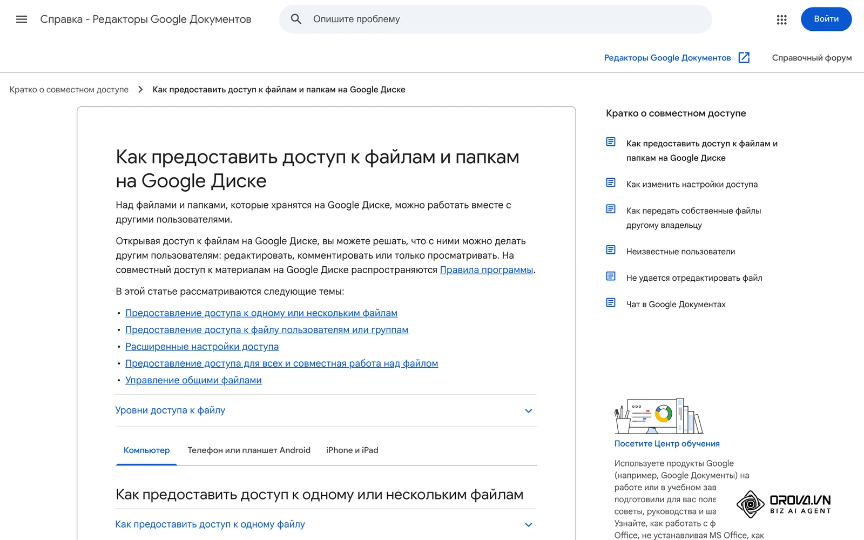Click the article icon for Как предоставить доступ к файлам
Viewport: 864px width, 540px height.
pyautogui.click(x=611, y=141)
